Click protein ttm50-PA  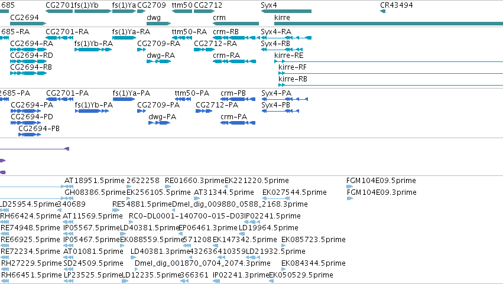pos(183,99)
